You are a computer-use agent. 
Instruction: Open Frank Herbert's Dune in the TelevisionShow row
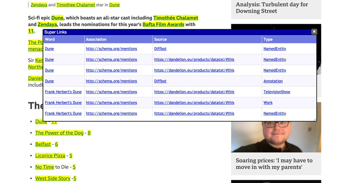click(x=63, y=92)
